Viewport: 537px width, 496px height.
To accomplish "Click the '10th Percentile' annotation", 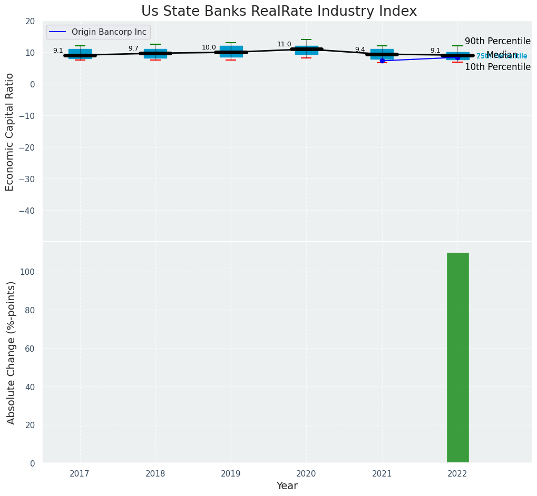I will click(497, 67).
